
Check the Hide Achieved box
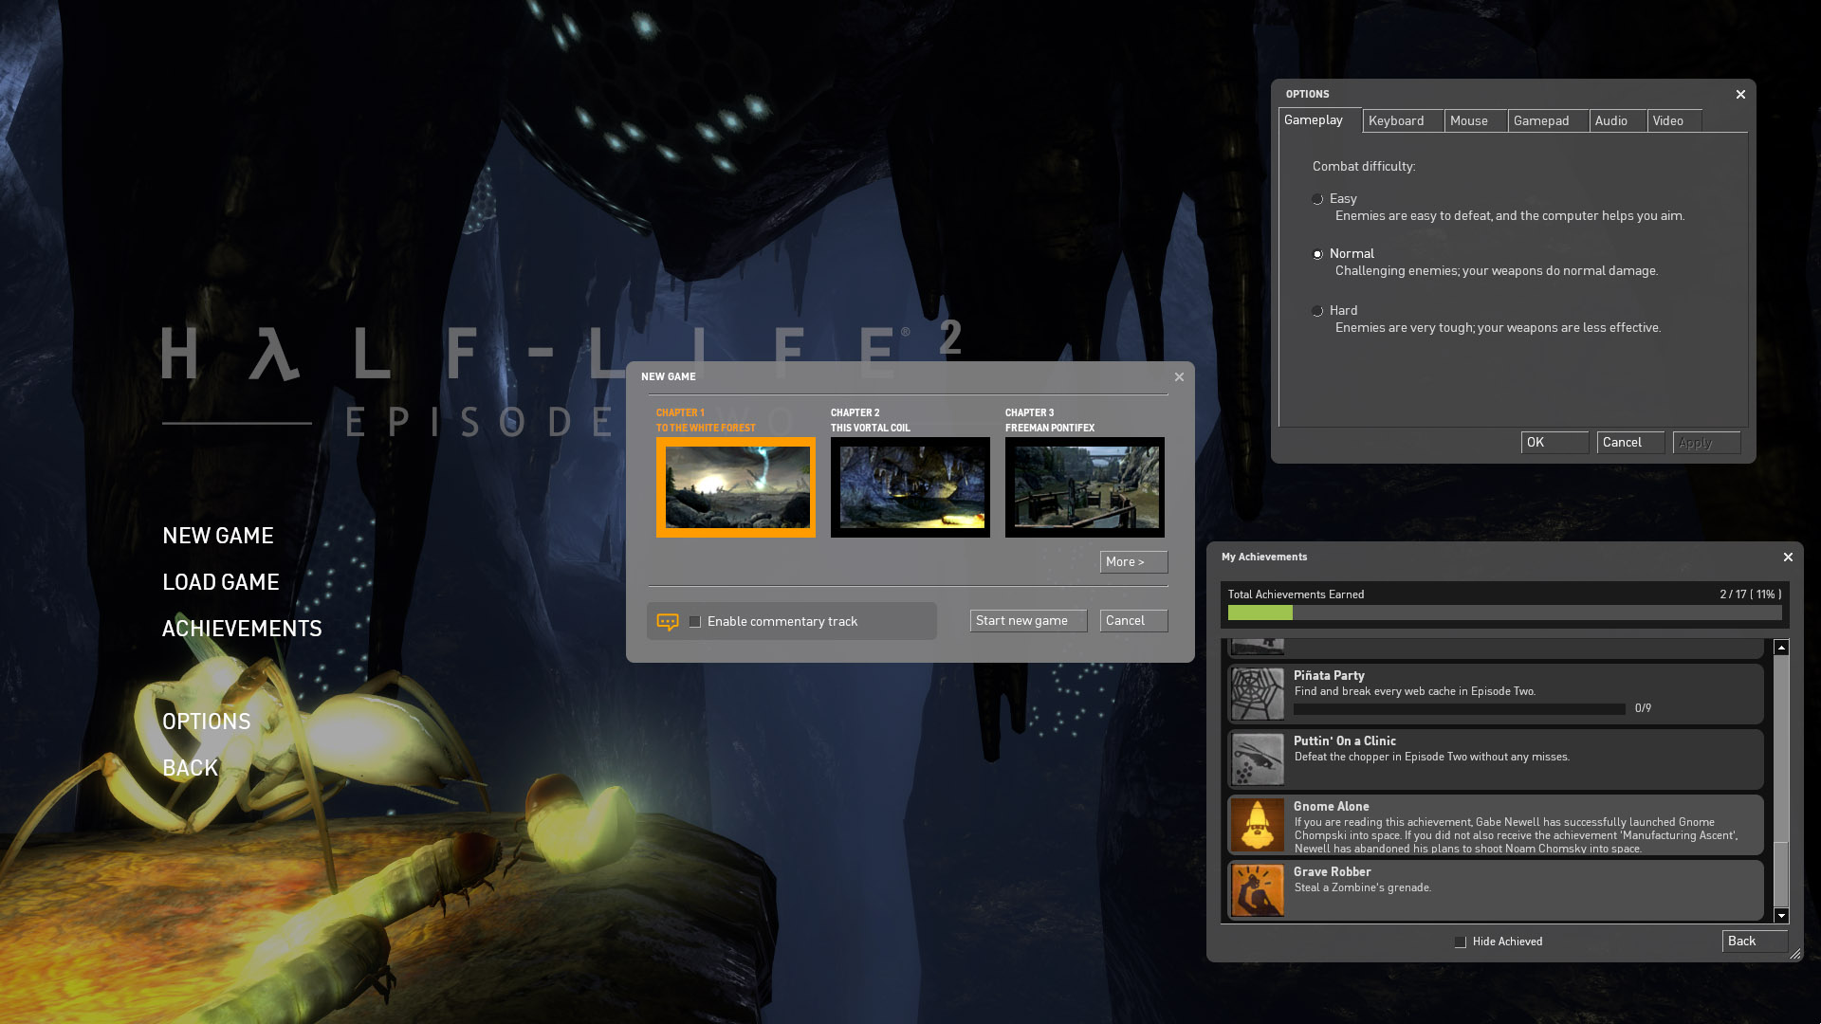tap(1461, 942)
